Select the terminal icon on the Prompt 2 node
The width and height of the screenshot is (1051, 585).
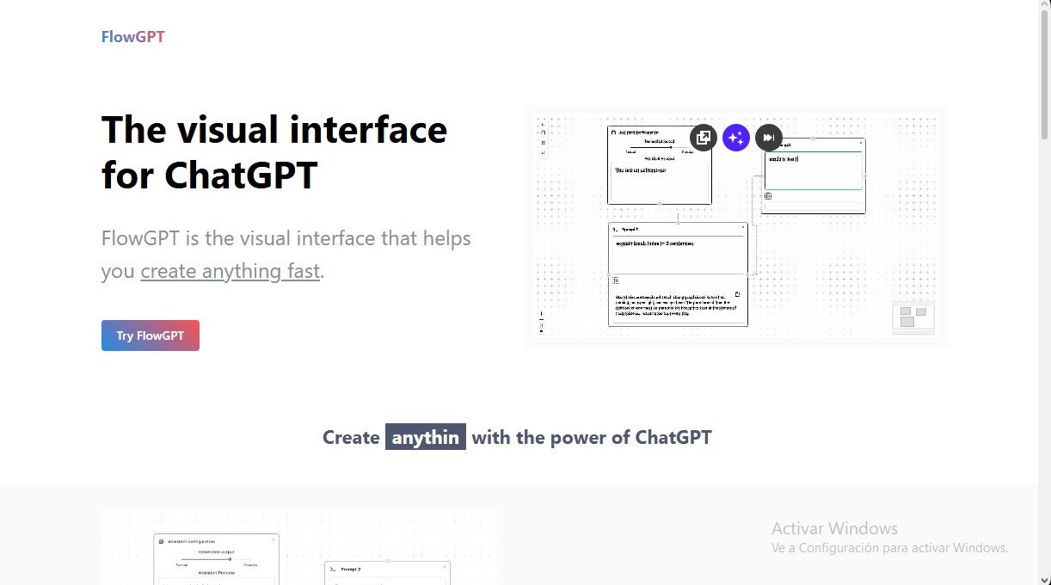tap(332, 569)
